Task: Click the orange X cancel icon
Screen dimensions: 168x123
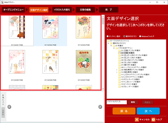Action: 137,119
